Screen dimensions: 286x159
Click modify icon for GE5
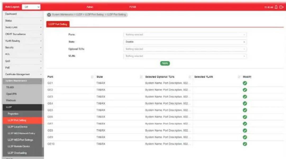click(245, 110)
